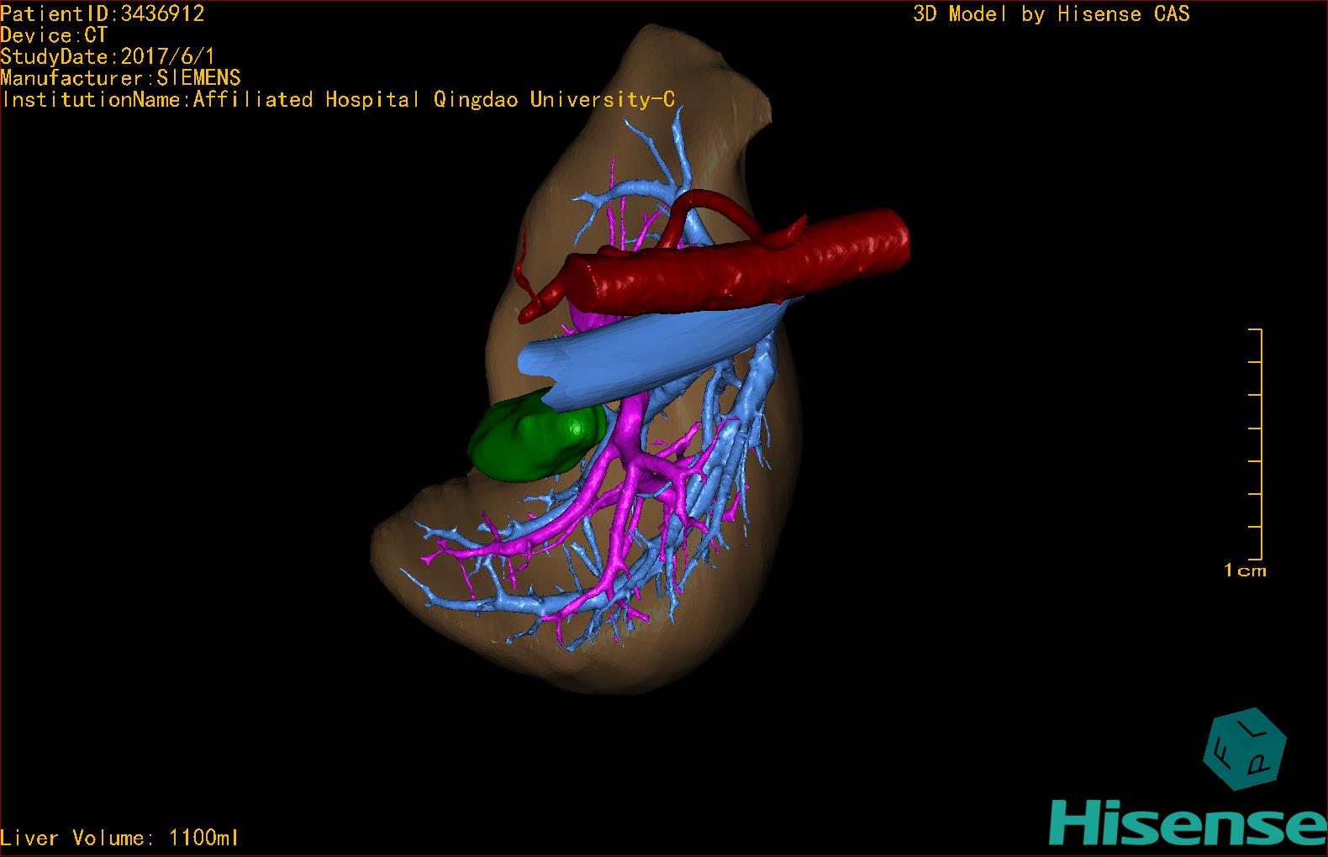Image resolution: width=1328 pixels, height=857 pixels.
Task: Click "3D Model by Hisense CAS" text
Action: point(1051,13)
